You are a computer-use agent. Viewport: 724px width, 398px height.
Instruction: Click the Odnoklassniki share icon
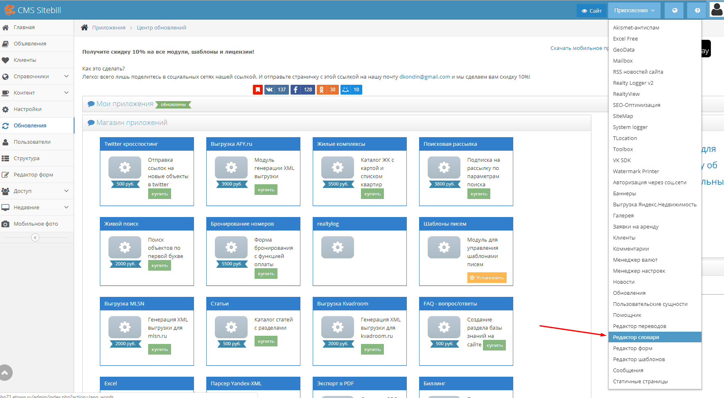click(x=322, y=90)
